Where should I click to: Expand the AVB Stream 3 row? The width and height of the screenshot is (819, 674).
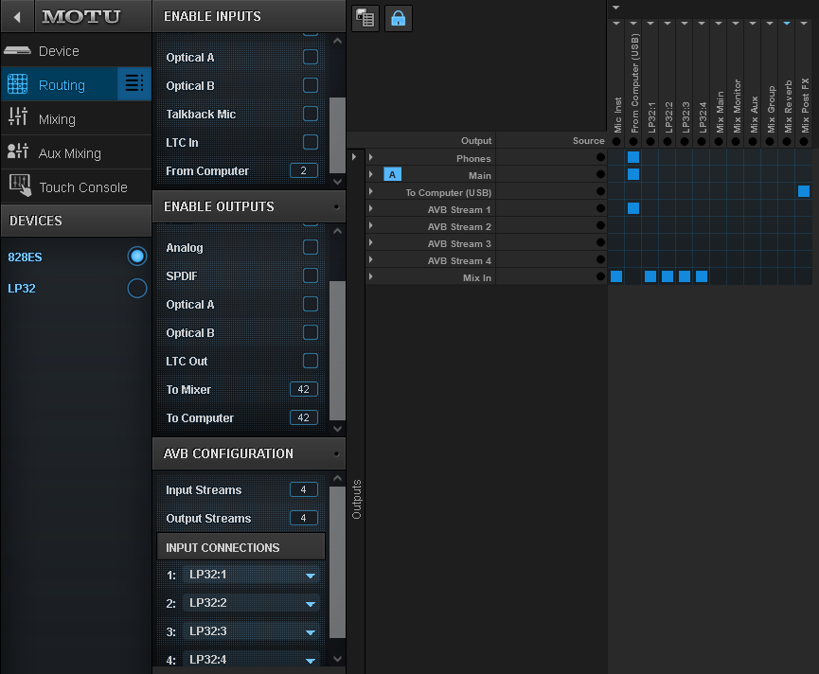coord(371,242)
